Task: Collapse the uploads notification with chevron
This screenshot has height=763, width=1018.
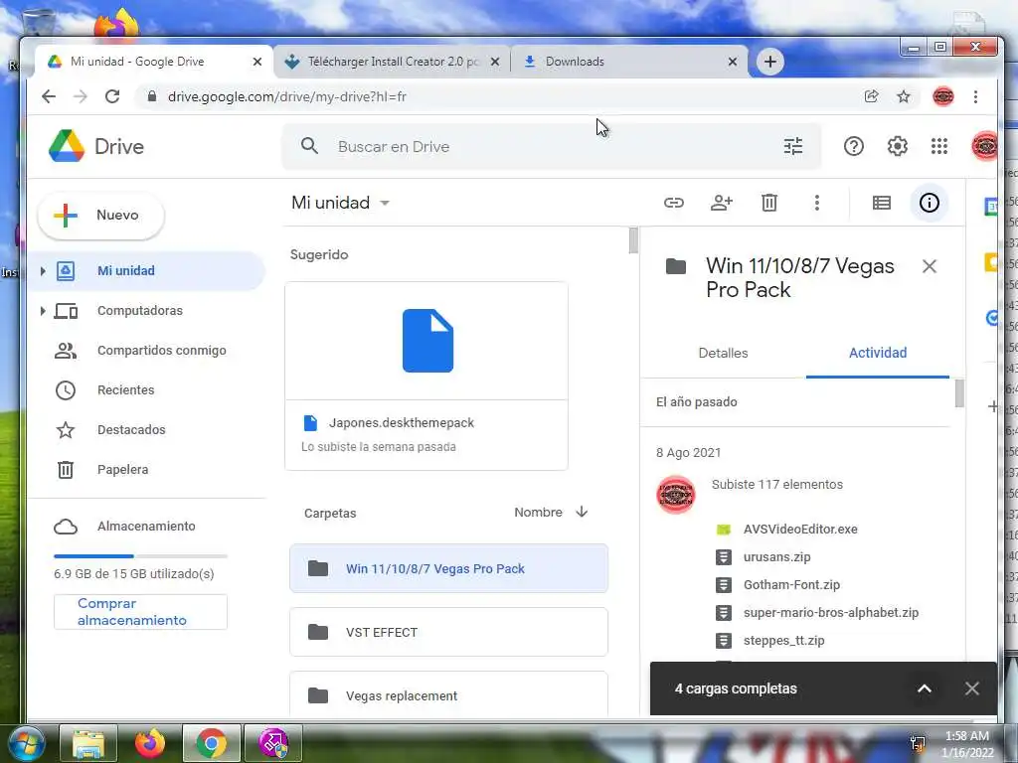Action: point(924,688)
